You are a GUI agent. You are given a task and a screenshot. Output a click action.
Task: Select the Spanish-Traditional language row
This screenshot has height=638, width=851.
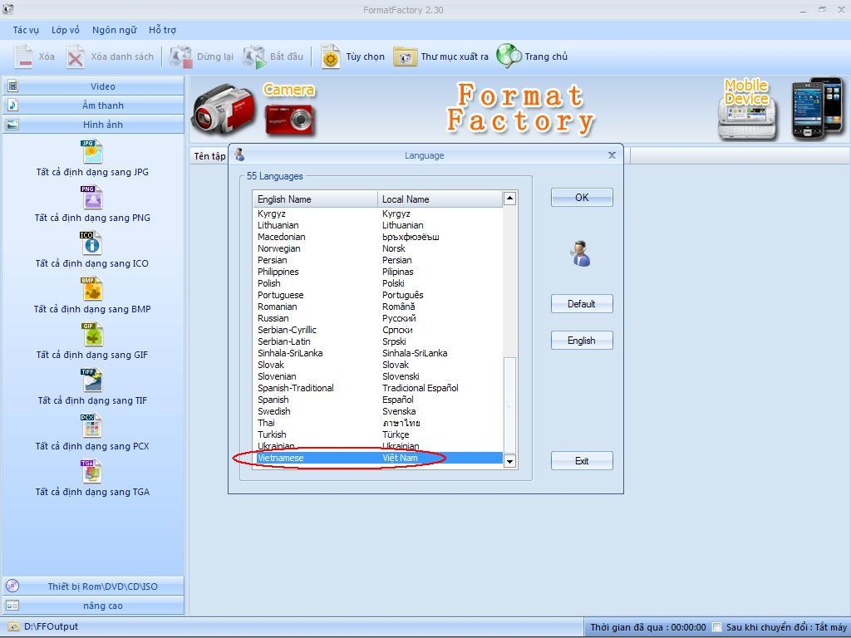point(378,388)
